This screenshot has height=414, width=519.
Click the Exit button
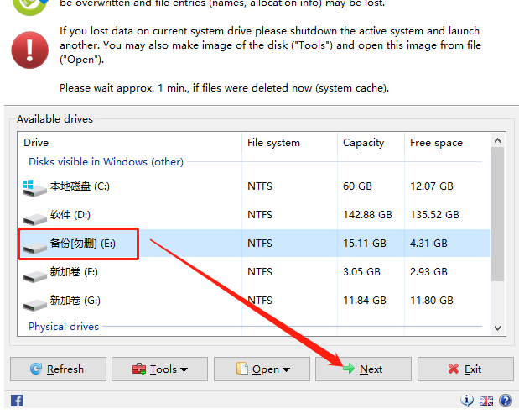pyautogui.click(x=465, y=369)
